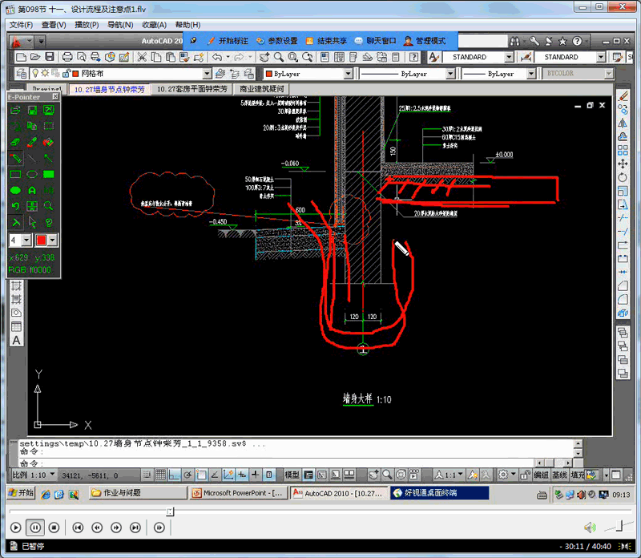
Task: Open the 播放(P) menu
Action: [x=87, y=25]
